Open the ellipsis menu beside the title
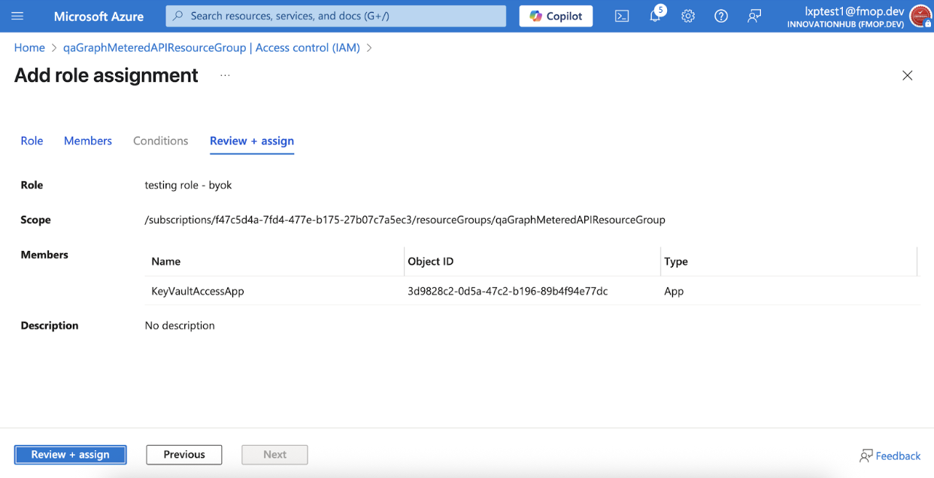934x478 pixels. point(225,75)
